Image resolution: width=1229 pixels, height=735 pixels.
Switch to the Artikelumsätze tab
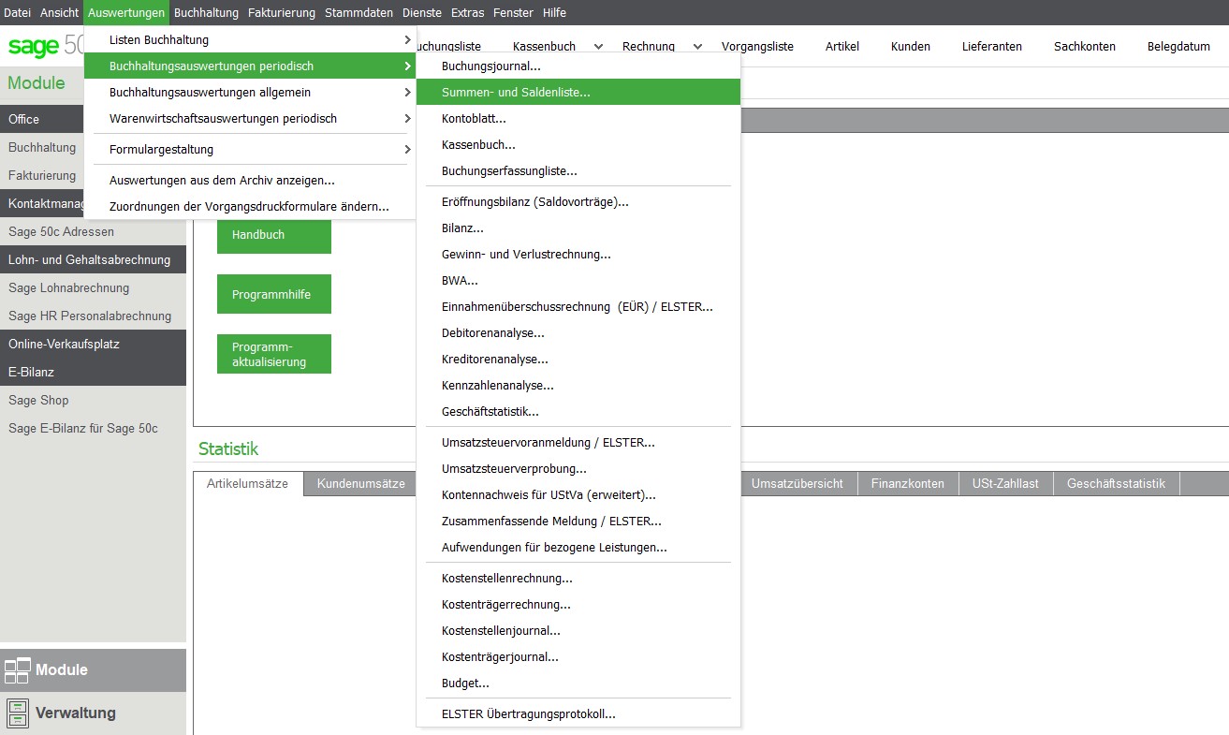[248, 484]
